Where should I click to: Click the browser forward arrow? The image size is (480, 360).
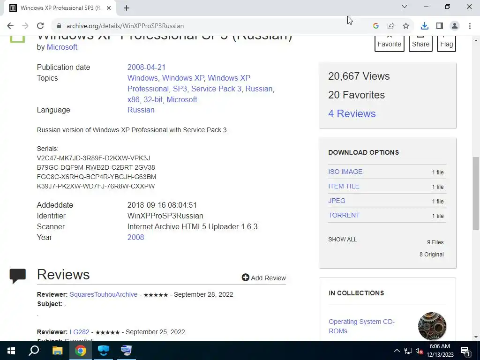[25, 26]
